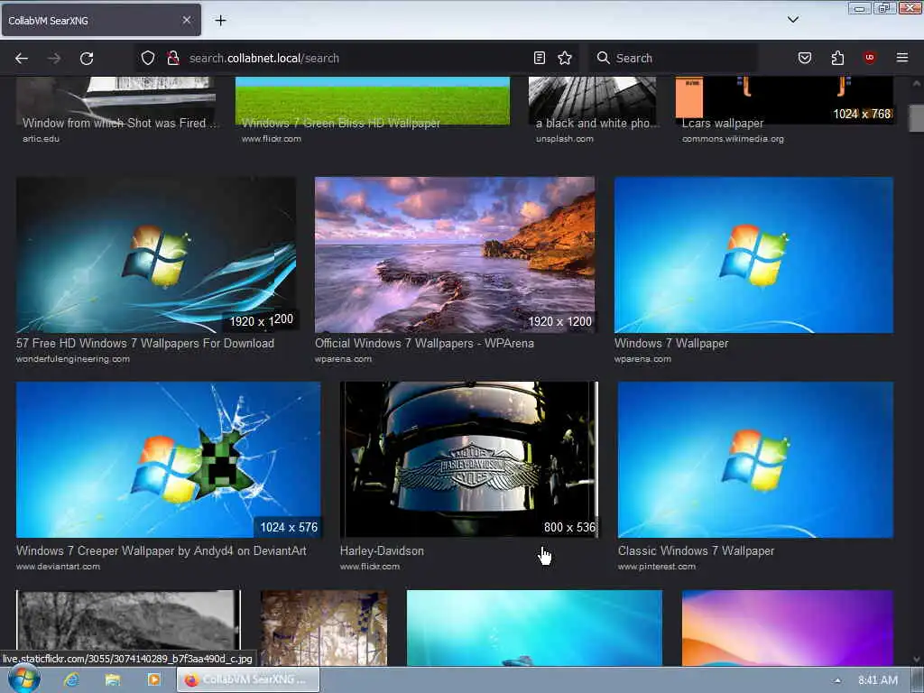Screen dimensions: 924x693
Task: Open the uBlock Origin extension
Action: pyautogui.click(x=870, y=58)
